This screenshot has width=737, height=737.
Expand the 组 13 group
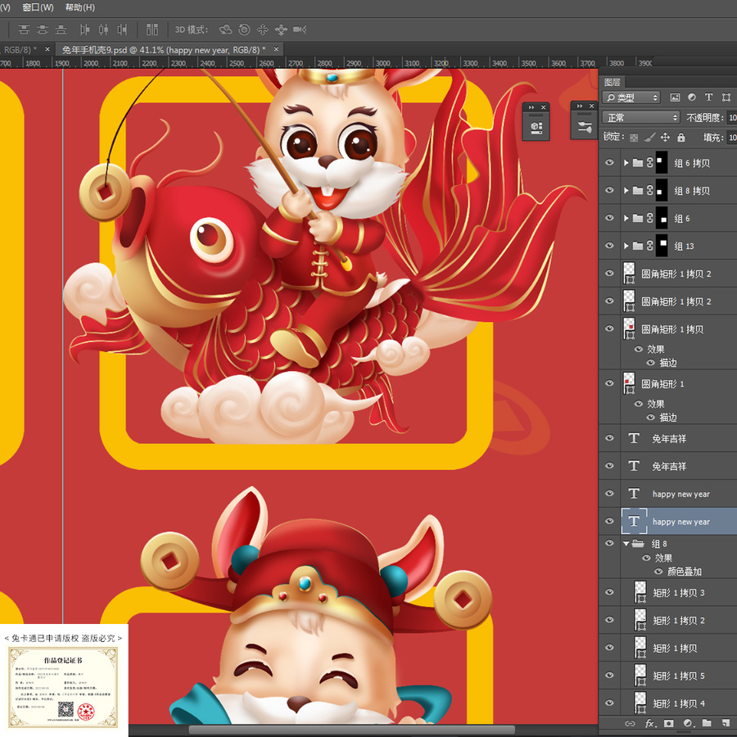click(626, 246)
